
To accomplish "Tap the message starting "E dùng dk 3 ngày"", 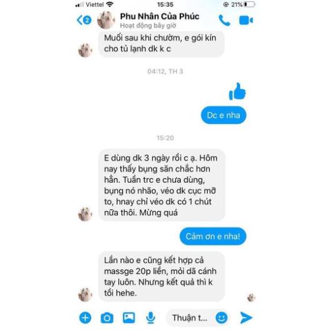I will [162, 185].
